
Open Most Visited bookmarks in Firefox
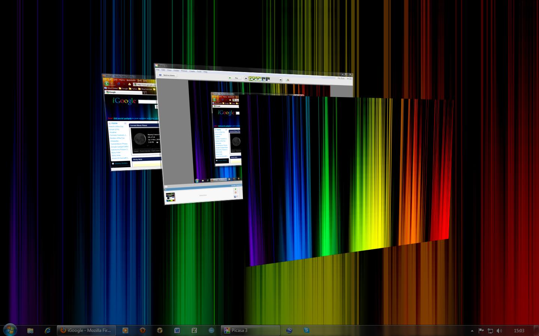tap(111, 88)
